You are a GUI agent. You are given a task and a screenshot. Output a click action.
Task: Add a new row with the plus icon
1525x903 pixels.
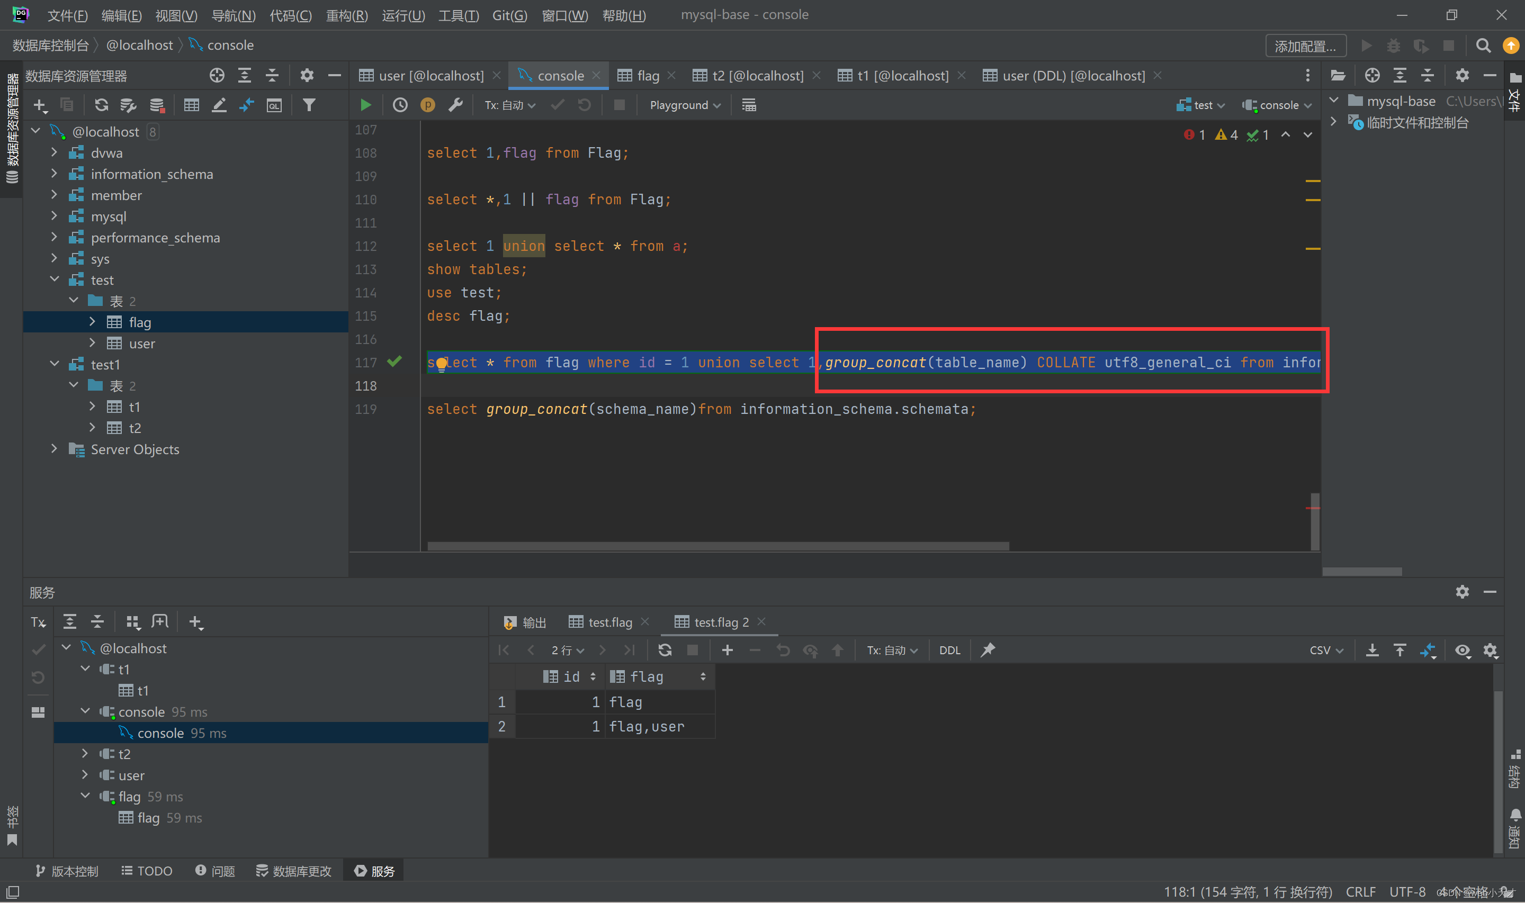point(727,650)
